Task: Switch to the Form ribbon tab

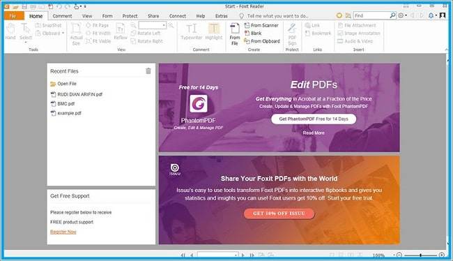Action: 107,16
